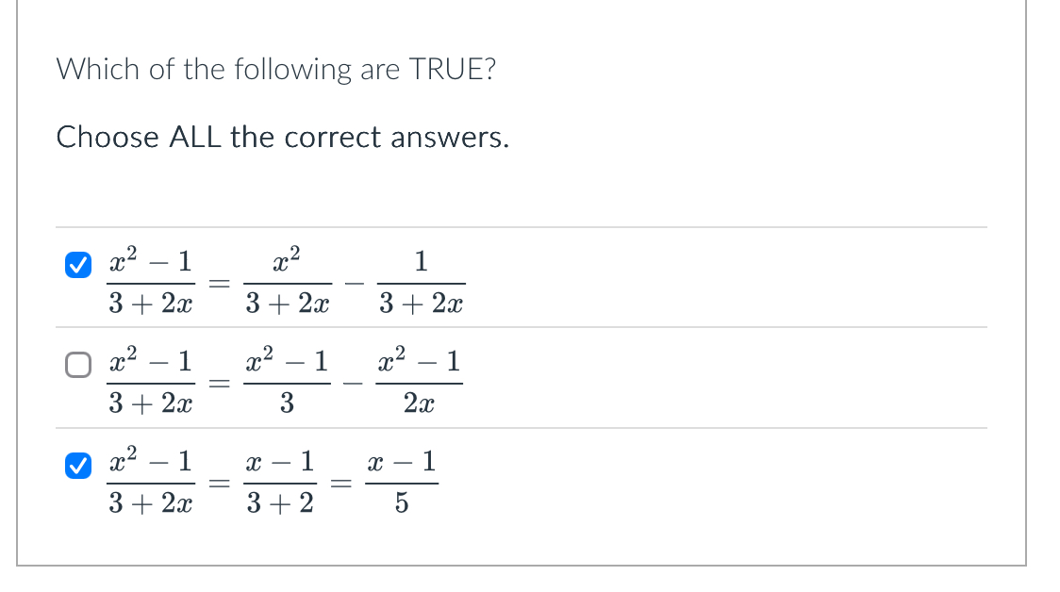
Task: Click the term (x²-1)/3 in the second equation
Action: point(287,380)
